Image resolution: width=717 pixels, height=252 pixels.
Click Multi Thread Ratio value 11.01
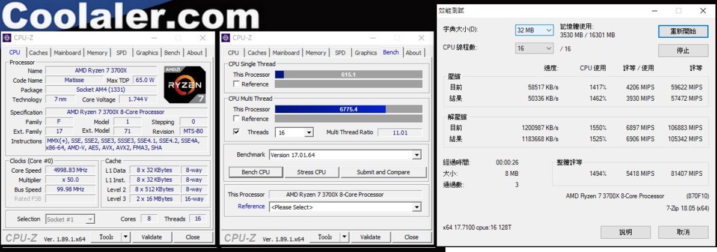(400, 133)
